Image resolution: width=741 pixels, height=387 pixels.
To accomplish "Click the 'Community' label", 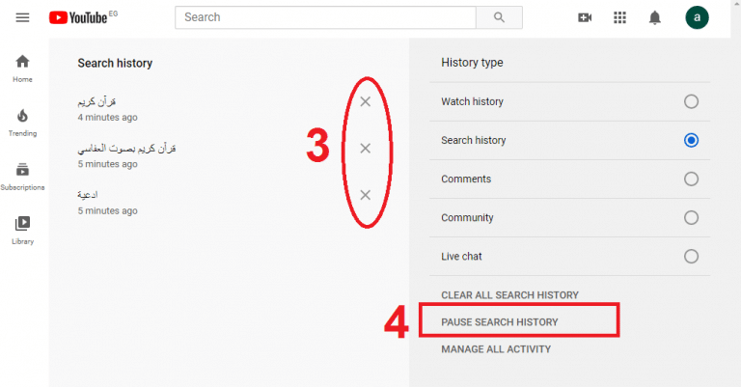I will pos(467,218).
